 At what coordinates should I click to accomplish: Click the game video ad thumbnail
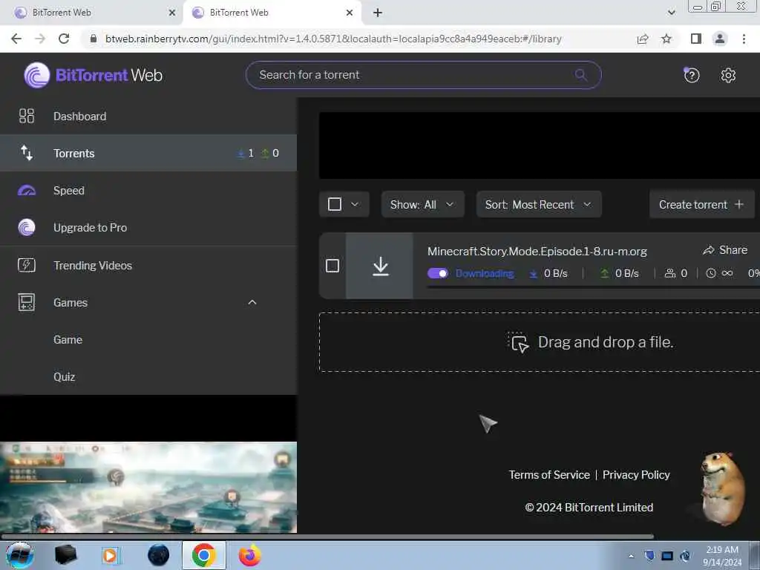pos(148,487)
